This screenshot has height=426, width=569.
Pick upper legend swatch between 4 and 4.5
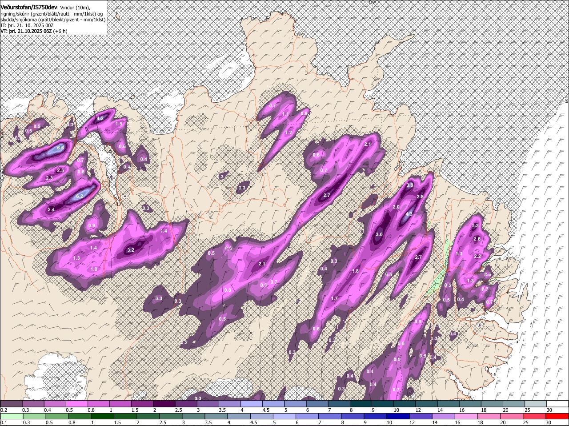point(252,403)
